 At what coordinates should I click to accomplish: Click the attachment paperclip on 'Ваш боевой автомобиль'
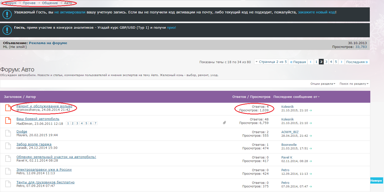(x=224, y=123)
